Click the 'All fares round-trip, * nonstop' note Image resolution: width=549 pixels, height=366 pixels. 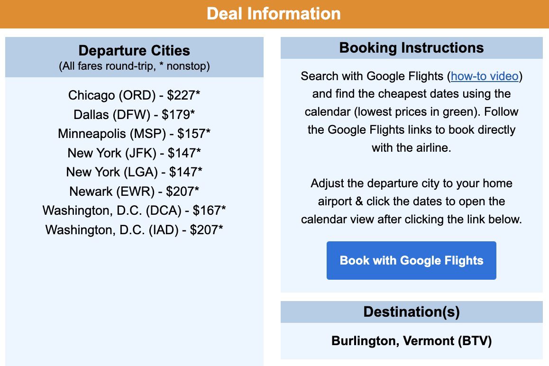coord(134,66)
